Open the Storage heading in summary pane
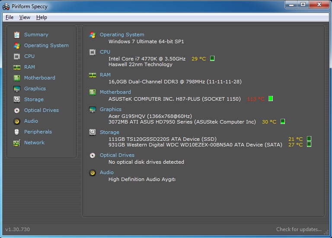Viewport: 332px width, 238px height. (x=109, y=132)
